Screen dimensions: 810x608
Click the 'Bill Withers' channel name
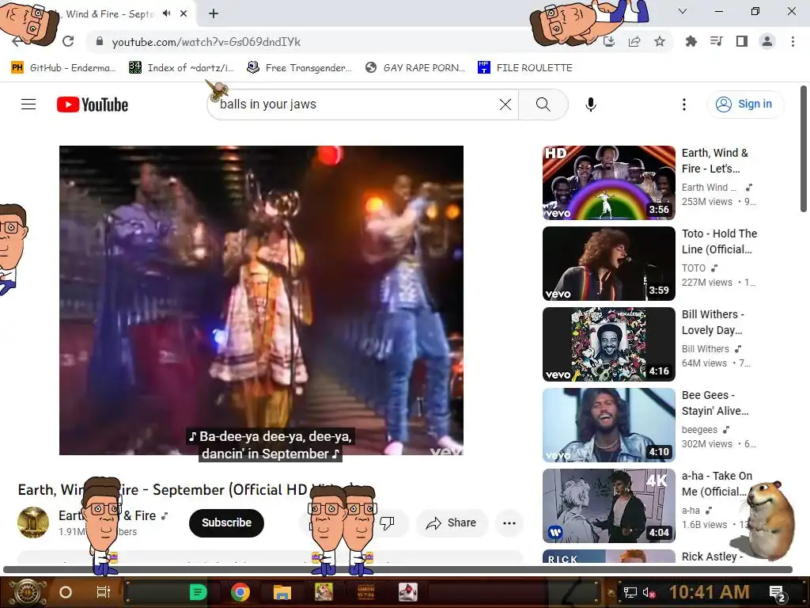pyautogui.click(x=705, y=349)
